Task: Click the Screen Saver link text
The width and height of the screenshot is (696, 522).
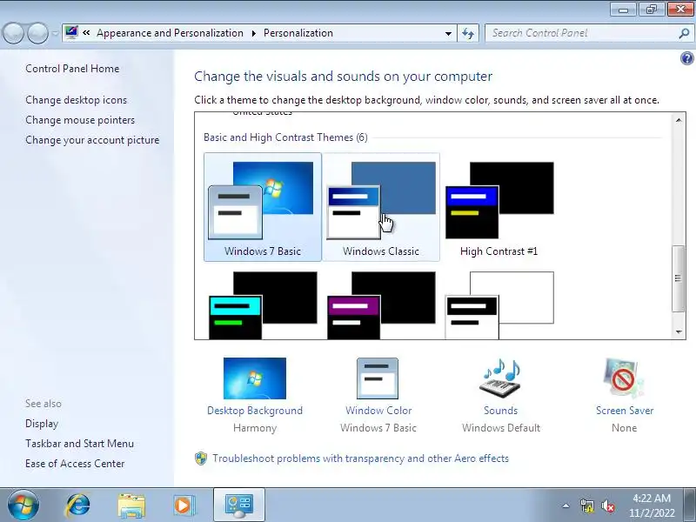Action: [x=625, y=411]
